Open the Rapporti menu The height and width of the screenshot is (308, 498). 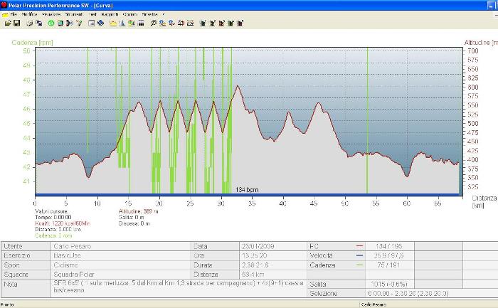tap(110, 14)
